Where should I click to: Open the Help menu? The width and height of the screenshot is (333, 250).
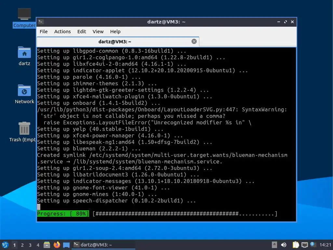[x=115, y=32]
